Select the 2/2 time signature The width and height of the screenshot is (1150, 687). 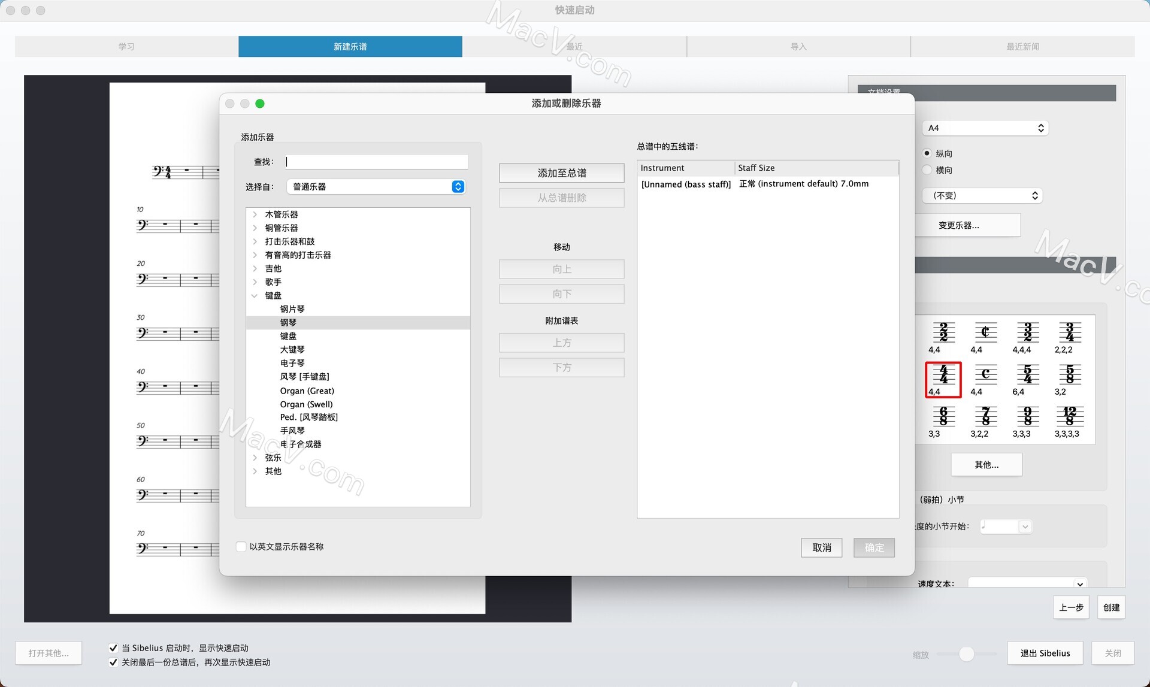point(943,337)
